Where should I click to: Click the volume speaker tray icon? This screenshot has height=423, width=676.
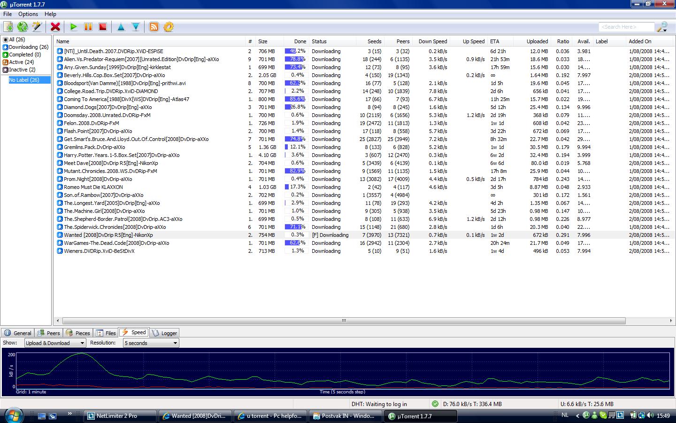(650, 415)
